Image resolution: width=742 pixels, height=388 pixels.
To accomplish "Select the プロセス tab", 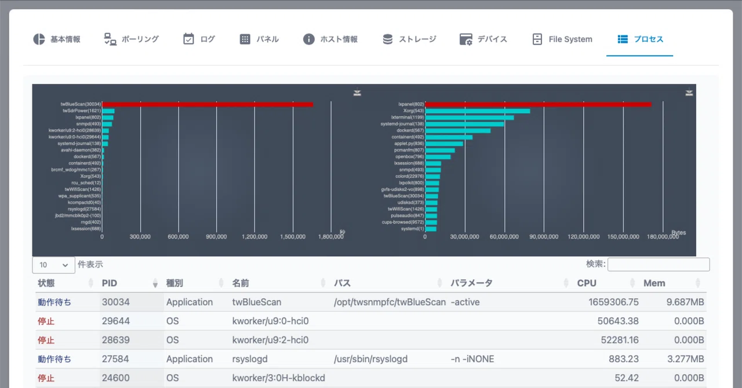I will pos(640,39).
